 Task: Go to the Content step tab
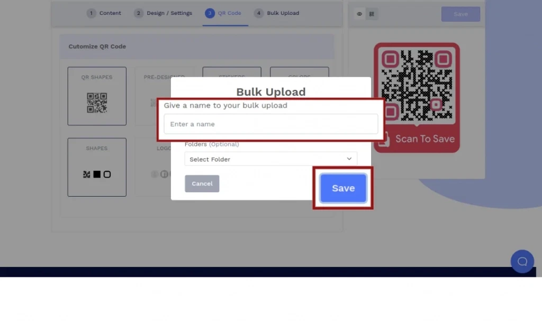pyautogui.click(x=104, y=13)
